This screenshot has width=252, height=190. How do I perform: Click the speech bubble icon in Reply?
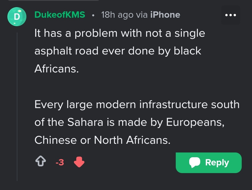pyautogui.click(x=195, y=163)
